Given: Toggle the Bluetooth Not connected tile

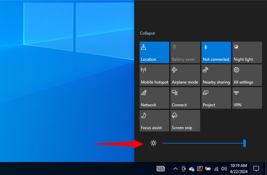Looking at the screenshot, I should click(216, 52).
